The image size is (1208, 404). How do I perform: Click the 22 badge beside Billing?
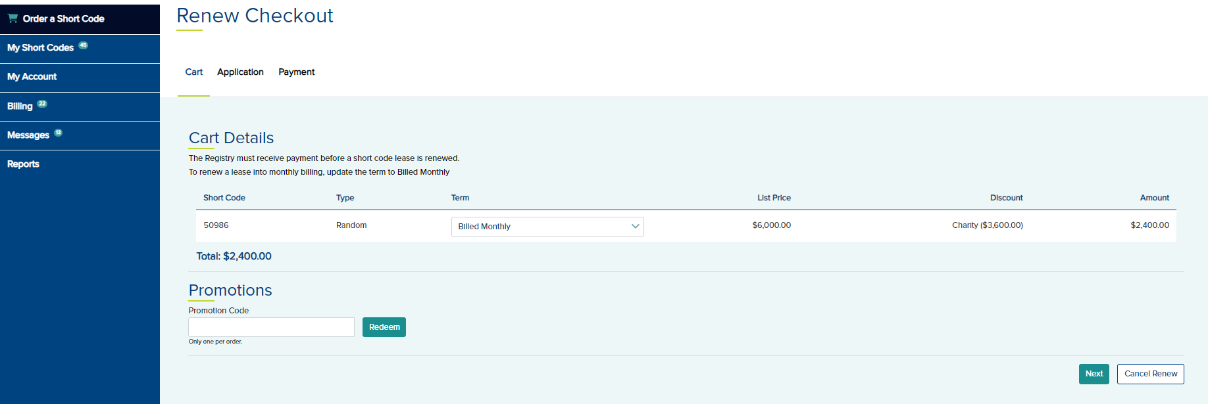pyautogui.click(x=42, y=104)
